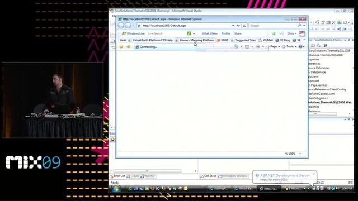Image resolution: width=358 pixels, height=201 pixels.
Task: Open the Solution Explorer window position dropdown
Action: pyautogui.click(x=345, y=40)
